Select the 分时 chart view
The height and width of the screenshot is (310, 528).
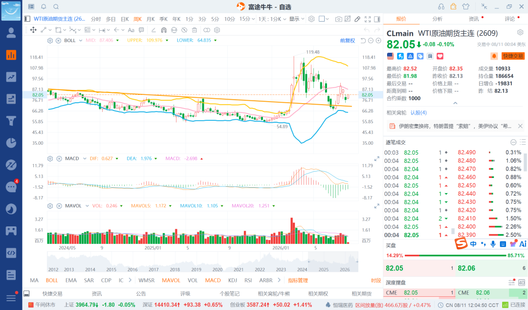point(96,19)
